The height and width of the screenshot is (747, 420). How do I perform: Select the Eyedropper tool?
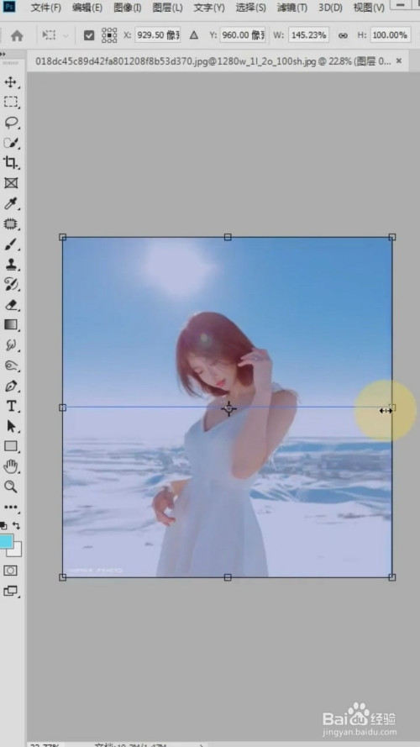point(10,204)
